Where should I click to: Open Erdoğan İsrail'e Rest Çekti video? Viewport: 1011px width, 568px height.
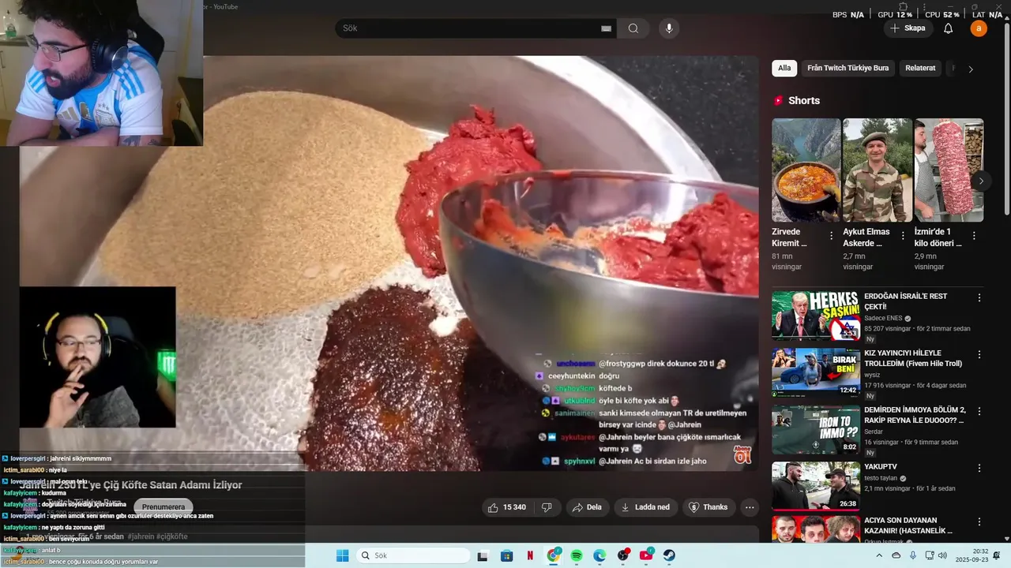point(905,301)
